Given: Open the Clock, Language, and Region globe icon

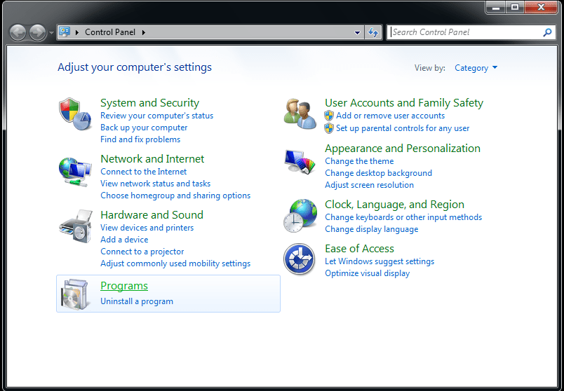Looking at the screenshot, I should coord(300,216).
